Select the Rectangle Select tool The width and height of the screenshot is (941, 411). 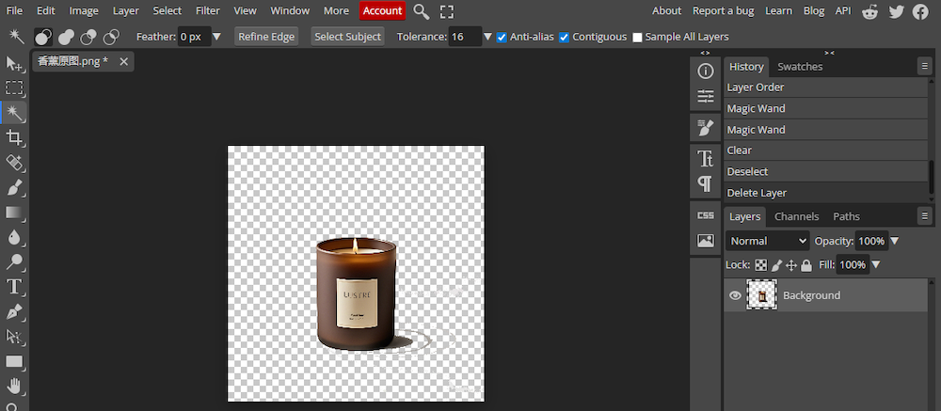[x=14, y=87]
